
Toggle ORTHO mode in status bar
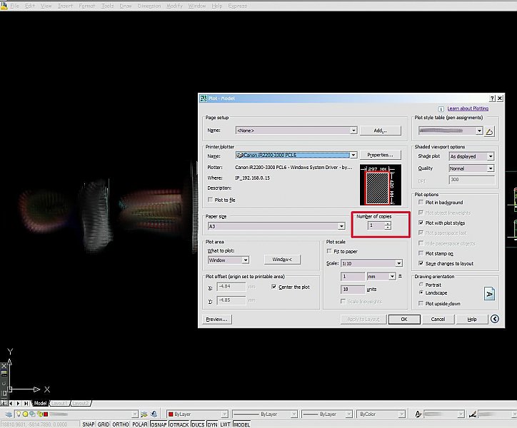pos(122,424)
